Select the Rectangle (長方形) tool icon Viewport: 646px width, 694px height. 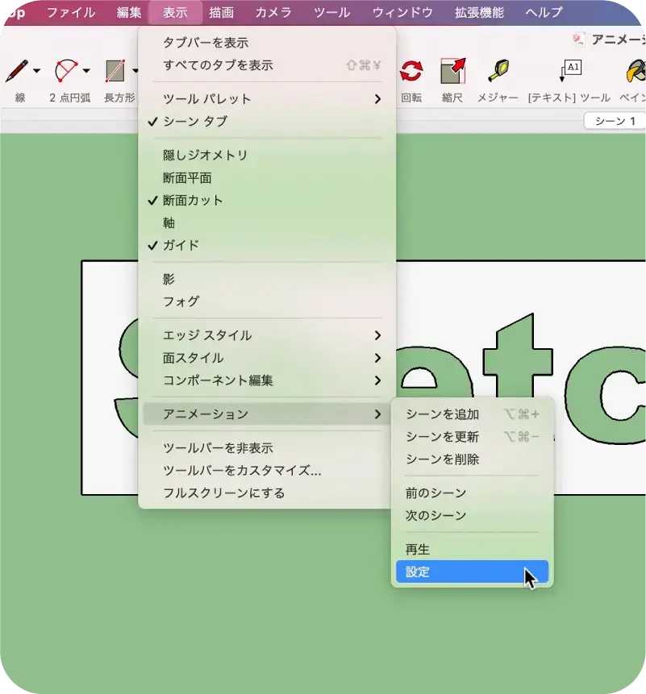tap(115, 72)
